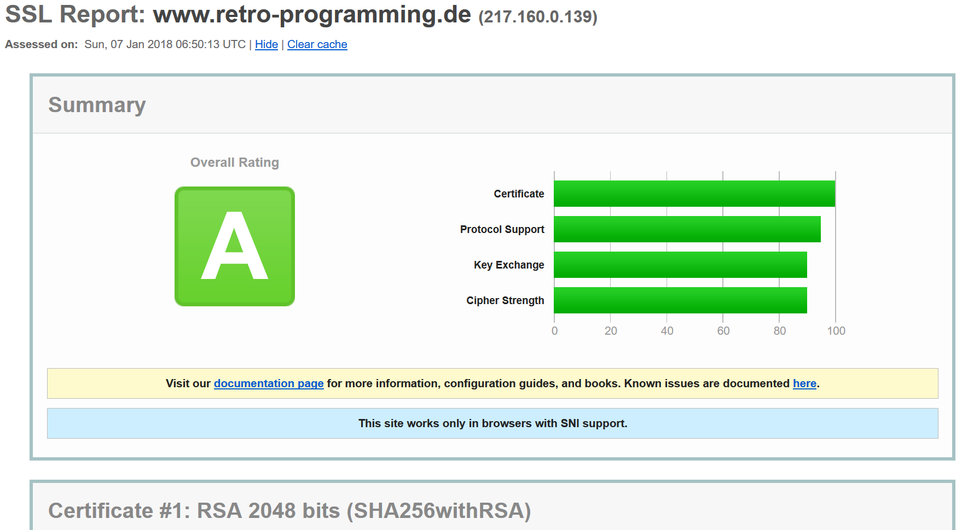The image size is (962, 530).
Task: Click the green A overall rating badge
Action: pos(235,246)
